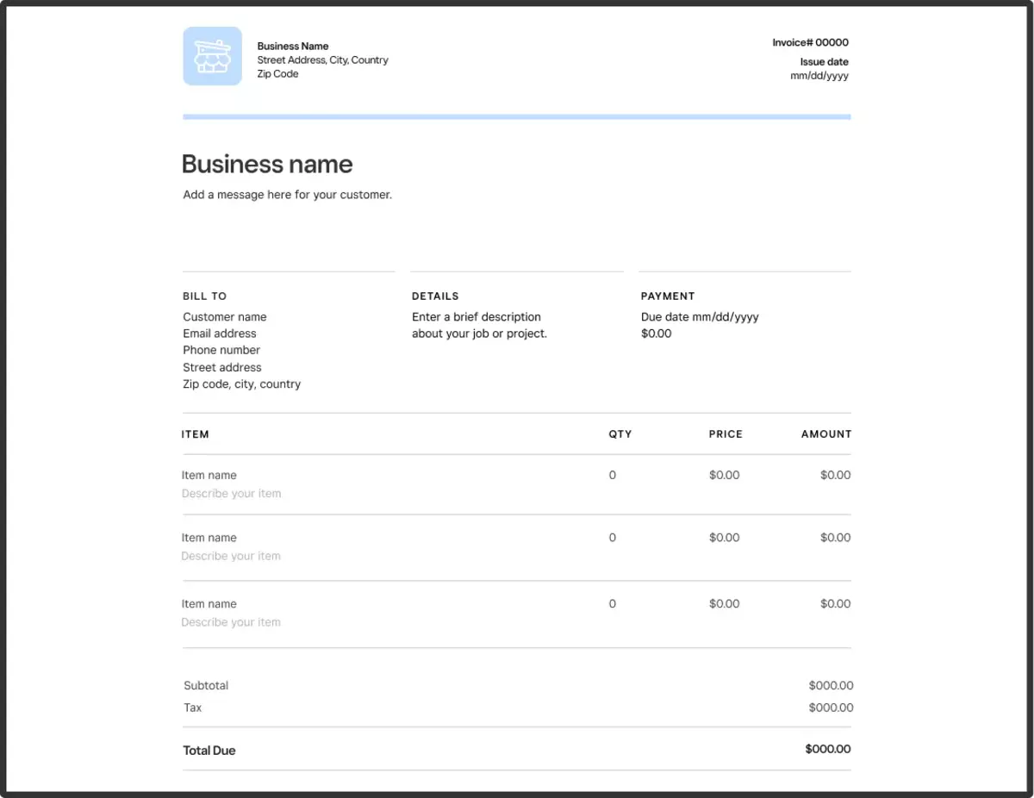Click the Email address field
The height and width of the screenshot is (798, 1034).
219,334
